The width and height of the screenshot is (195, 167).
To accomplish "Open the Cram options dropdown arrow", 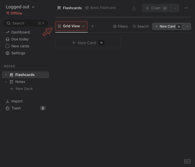I will pos(175,8).
